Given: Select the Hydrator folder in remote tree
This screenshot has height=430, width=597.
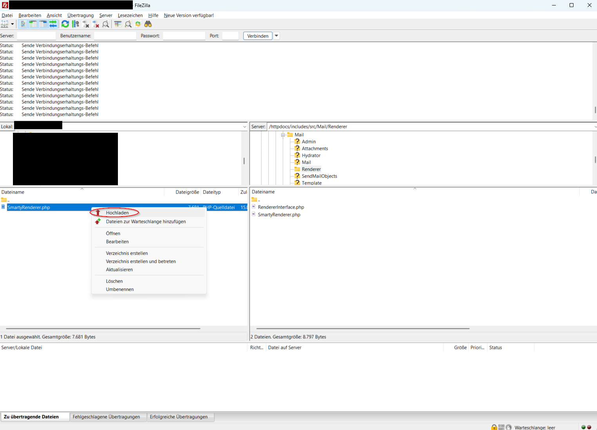Looking at the screenshot, I should point(311,155).
